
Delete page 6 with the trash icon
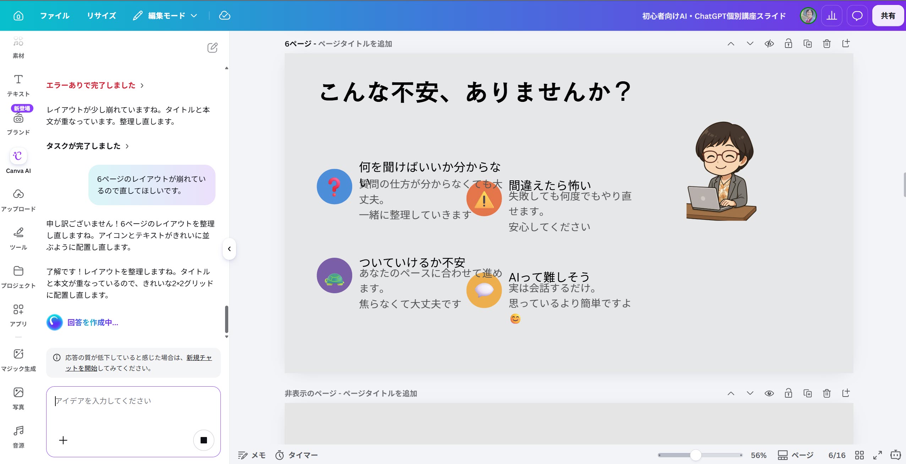827,44
